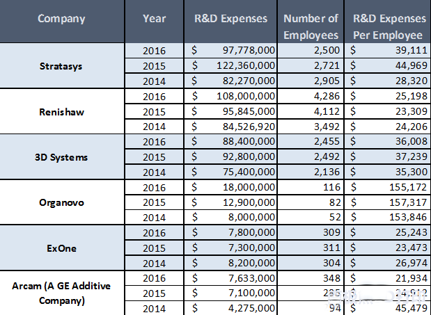Image resolution: width=431 pixels, height=315 pixels.
Task: Select the 3,492 employees cell
Action: [311, 127]
